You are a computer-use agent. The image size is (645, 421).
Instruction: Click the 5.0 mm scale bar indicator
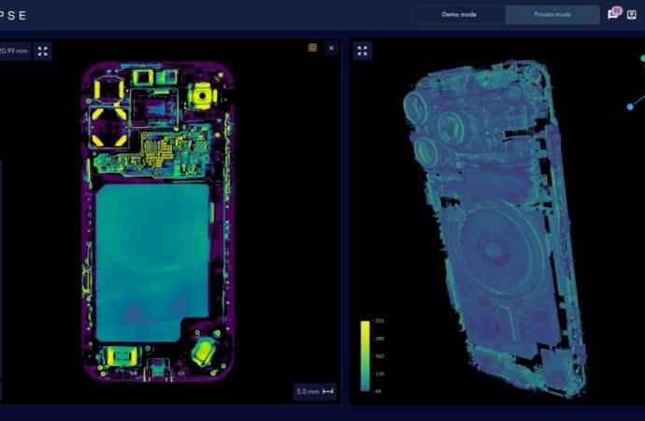click(315, 391)
